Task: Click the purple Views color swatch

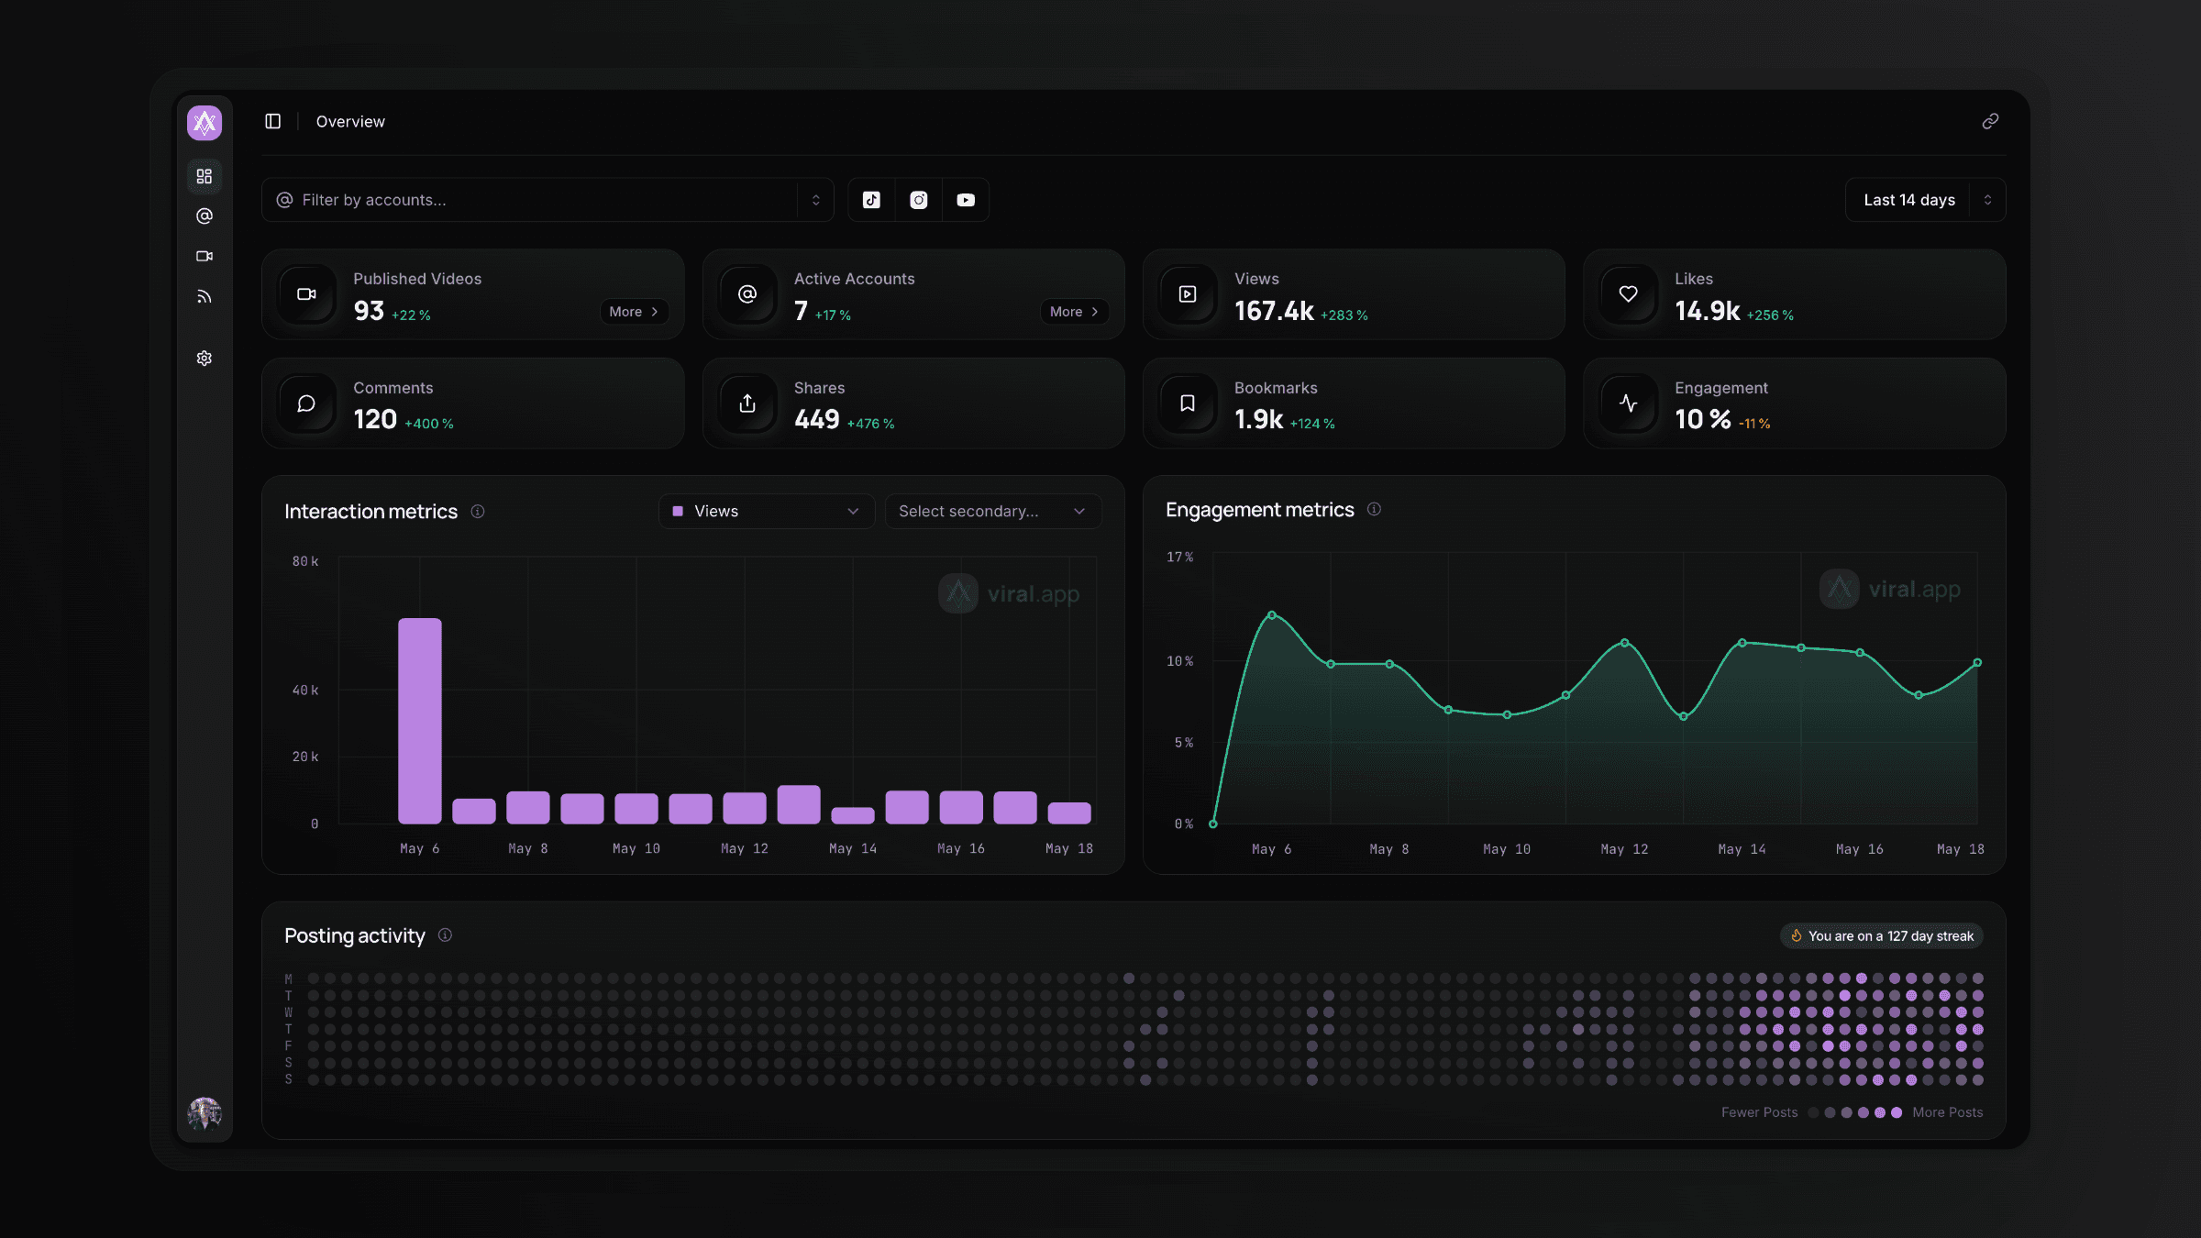Action: tap(678, 512)
